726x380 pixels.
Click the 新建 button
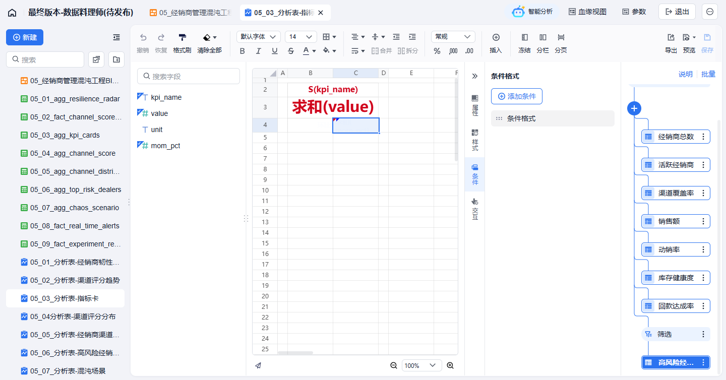click(x=25, y=37)
